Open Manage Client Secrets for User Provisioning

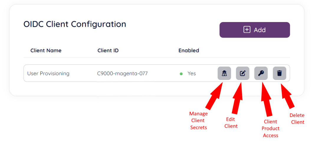224,73
